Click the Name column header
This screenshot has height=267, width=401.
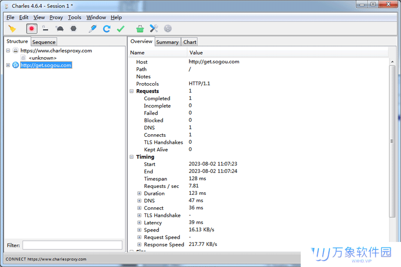(x=157, y=53)
